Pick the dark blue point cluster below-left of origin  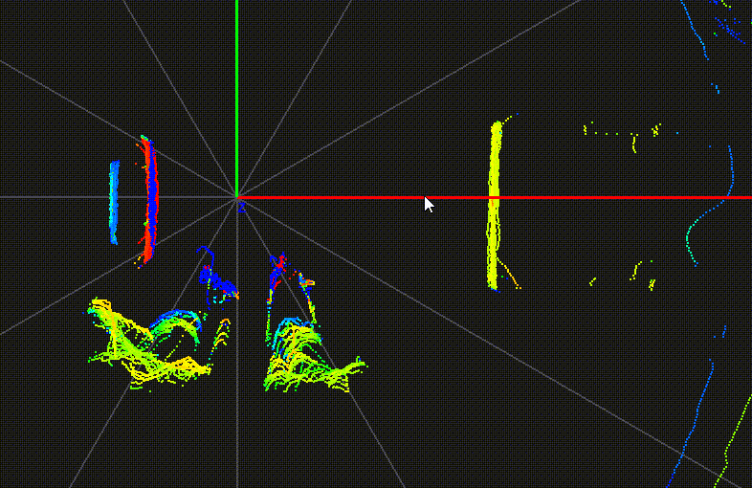(x=216, y=279)
